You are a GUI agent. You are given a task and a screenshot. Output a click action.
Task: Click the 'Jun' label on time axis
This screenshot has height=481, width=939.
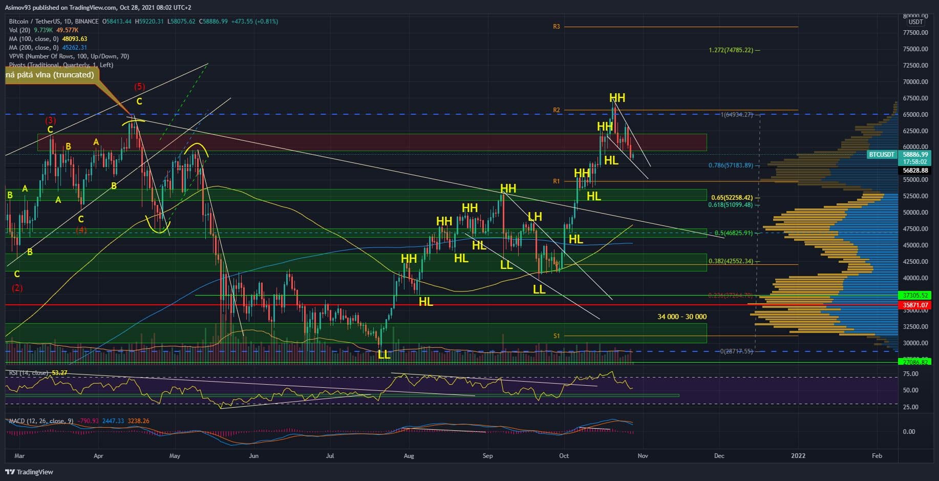click(253, 456)
